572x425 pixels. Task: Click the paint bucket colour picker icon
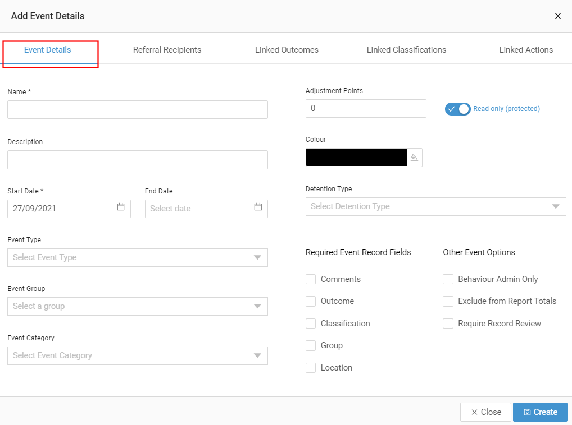pyautogui.click(x=415, y=158)
